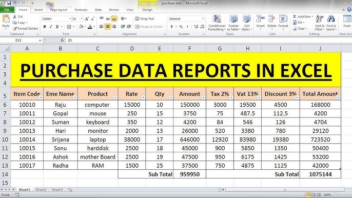The image size is (352, 198).
Task: Open the Sheet2 worksheet tab
Action: click(x=41, y=190)
